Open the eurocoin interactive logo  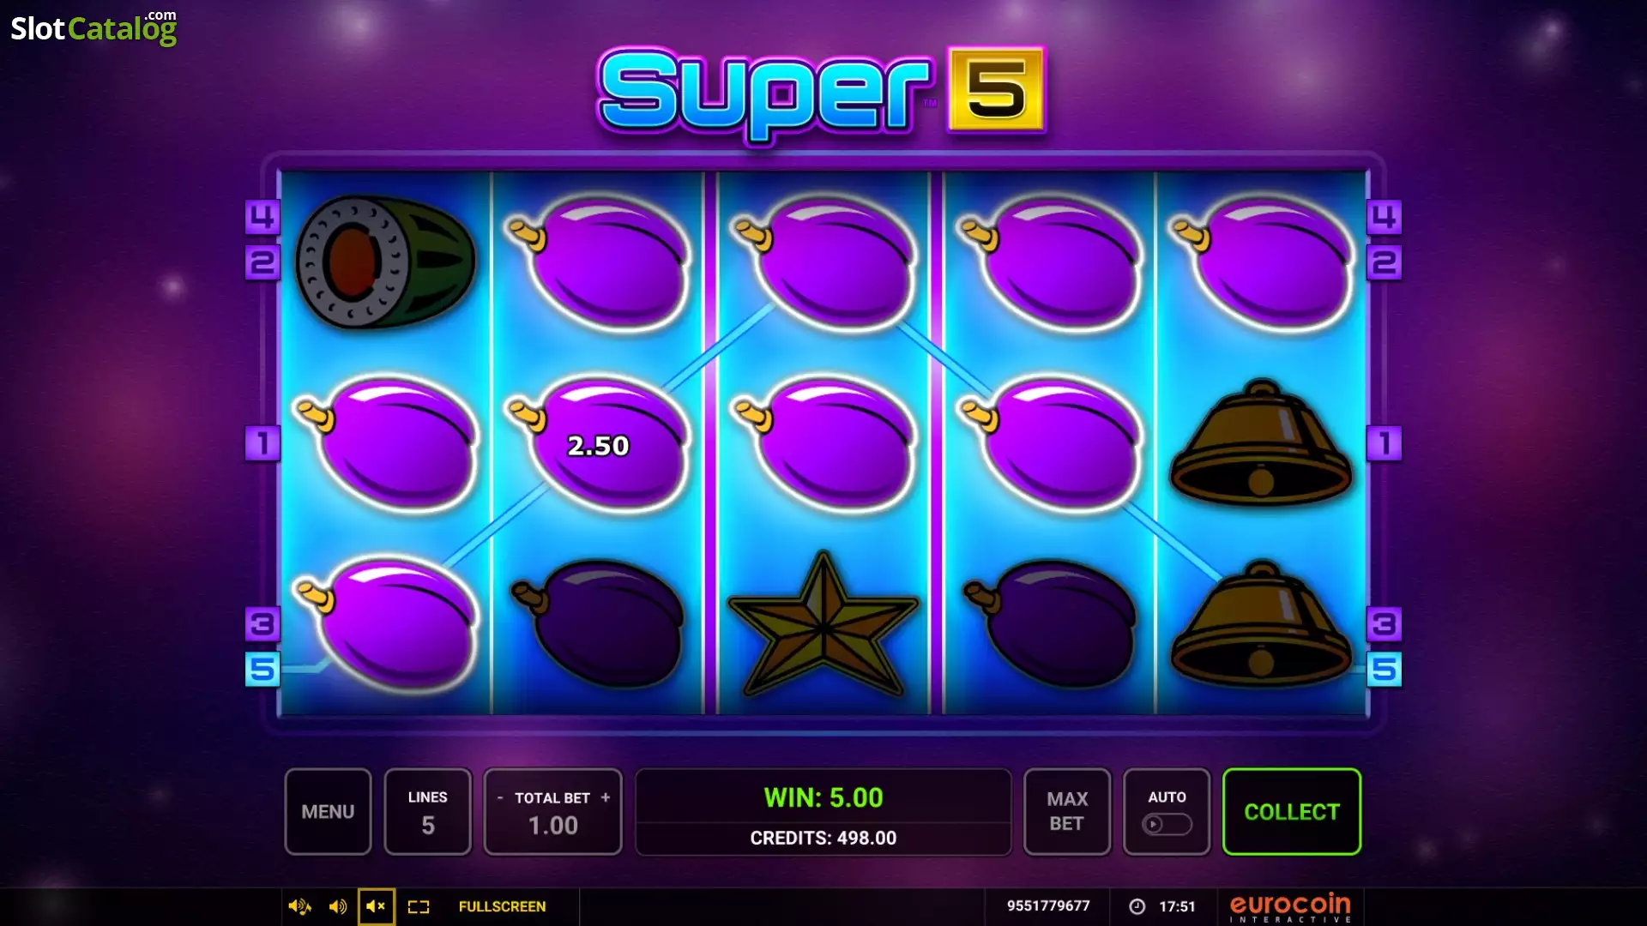coord(1290,907)
